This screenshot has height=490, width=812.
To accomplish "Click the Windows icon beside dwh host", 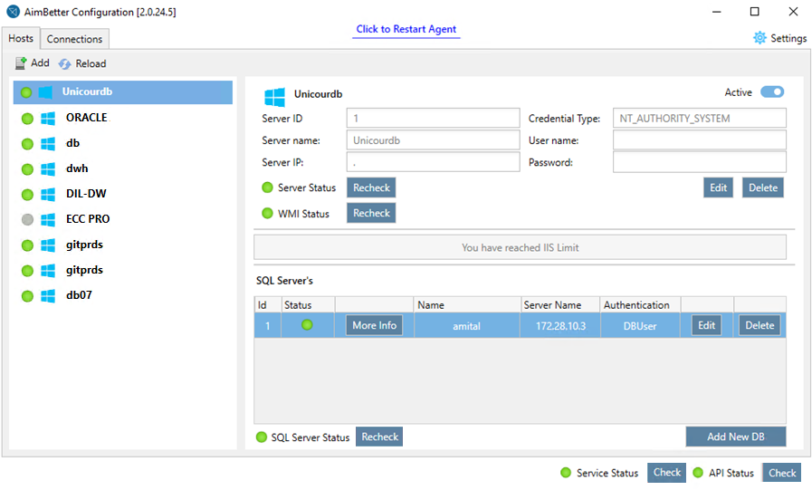I will coord(48,169).
